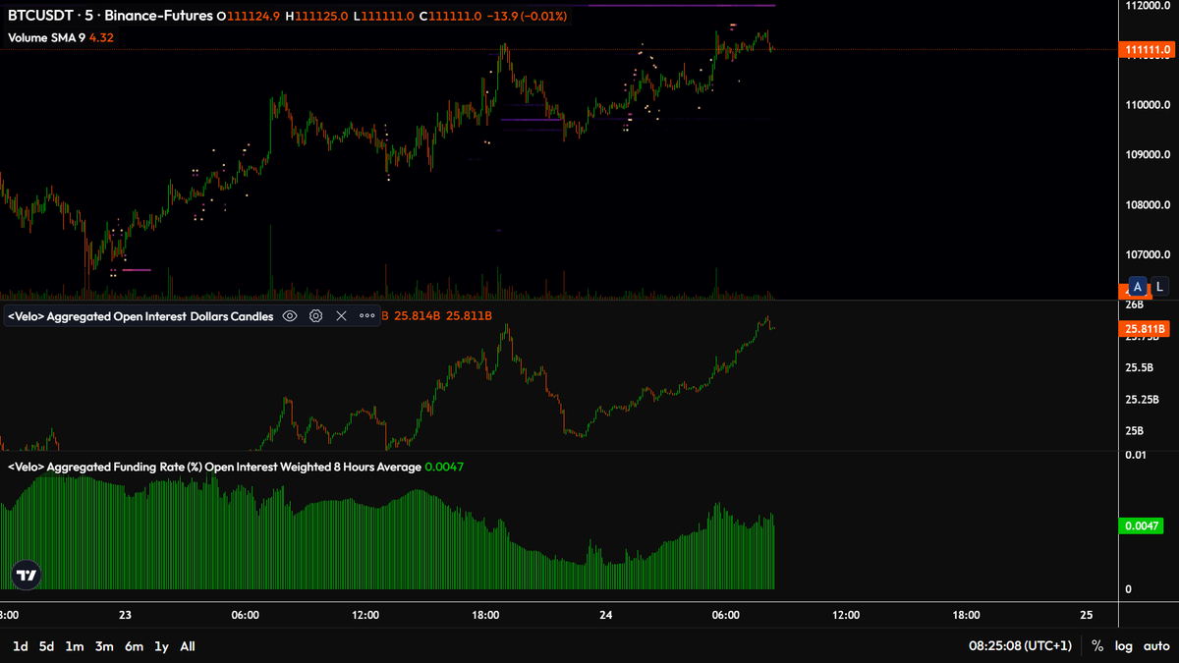Click the 25.5B open interest axis label
1179x663 pixels.
(1140, 368)
